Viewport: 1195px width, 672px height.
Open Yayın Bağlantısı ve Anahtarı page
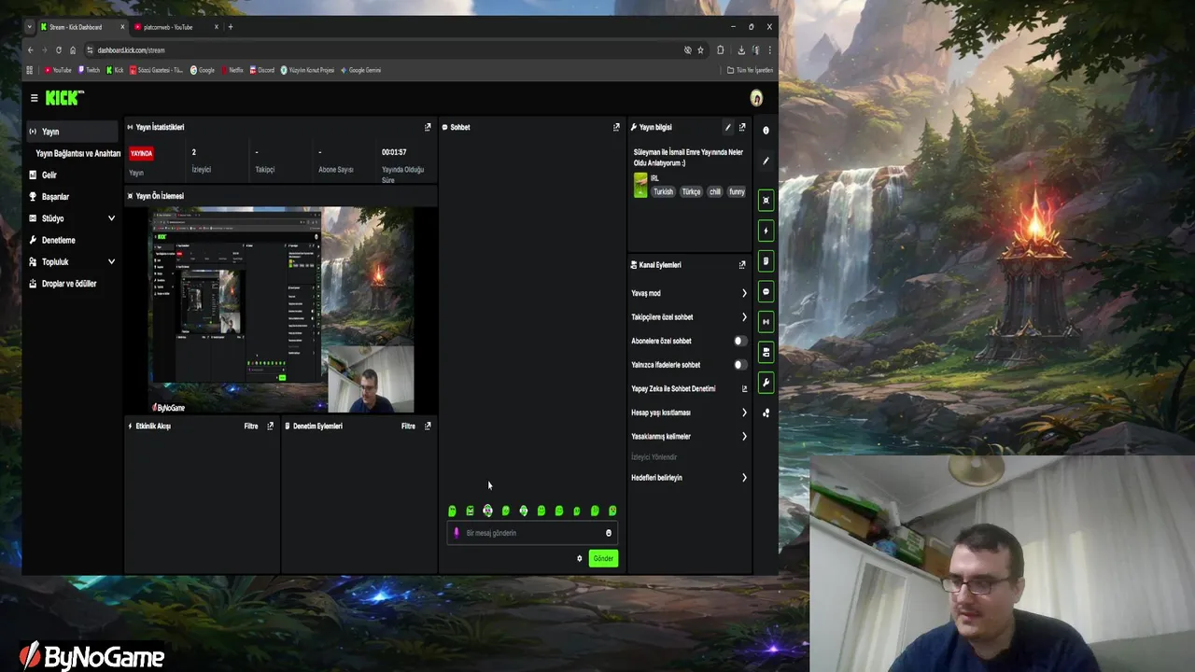(77, 153)
